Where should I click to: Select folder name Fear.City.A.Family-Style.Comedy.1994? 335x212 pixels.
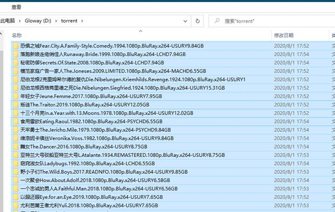(112, 46)
